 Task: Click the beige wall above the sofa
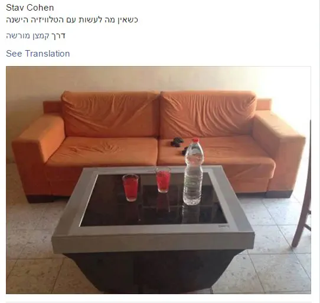[158, 80]
